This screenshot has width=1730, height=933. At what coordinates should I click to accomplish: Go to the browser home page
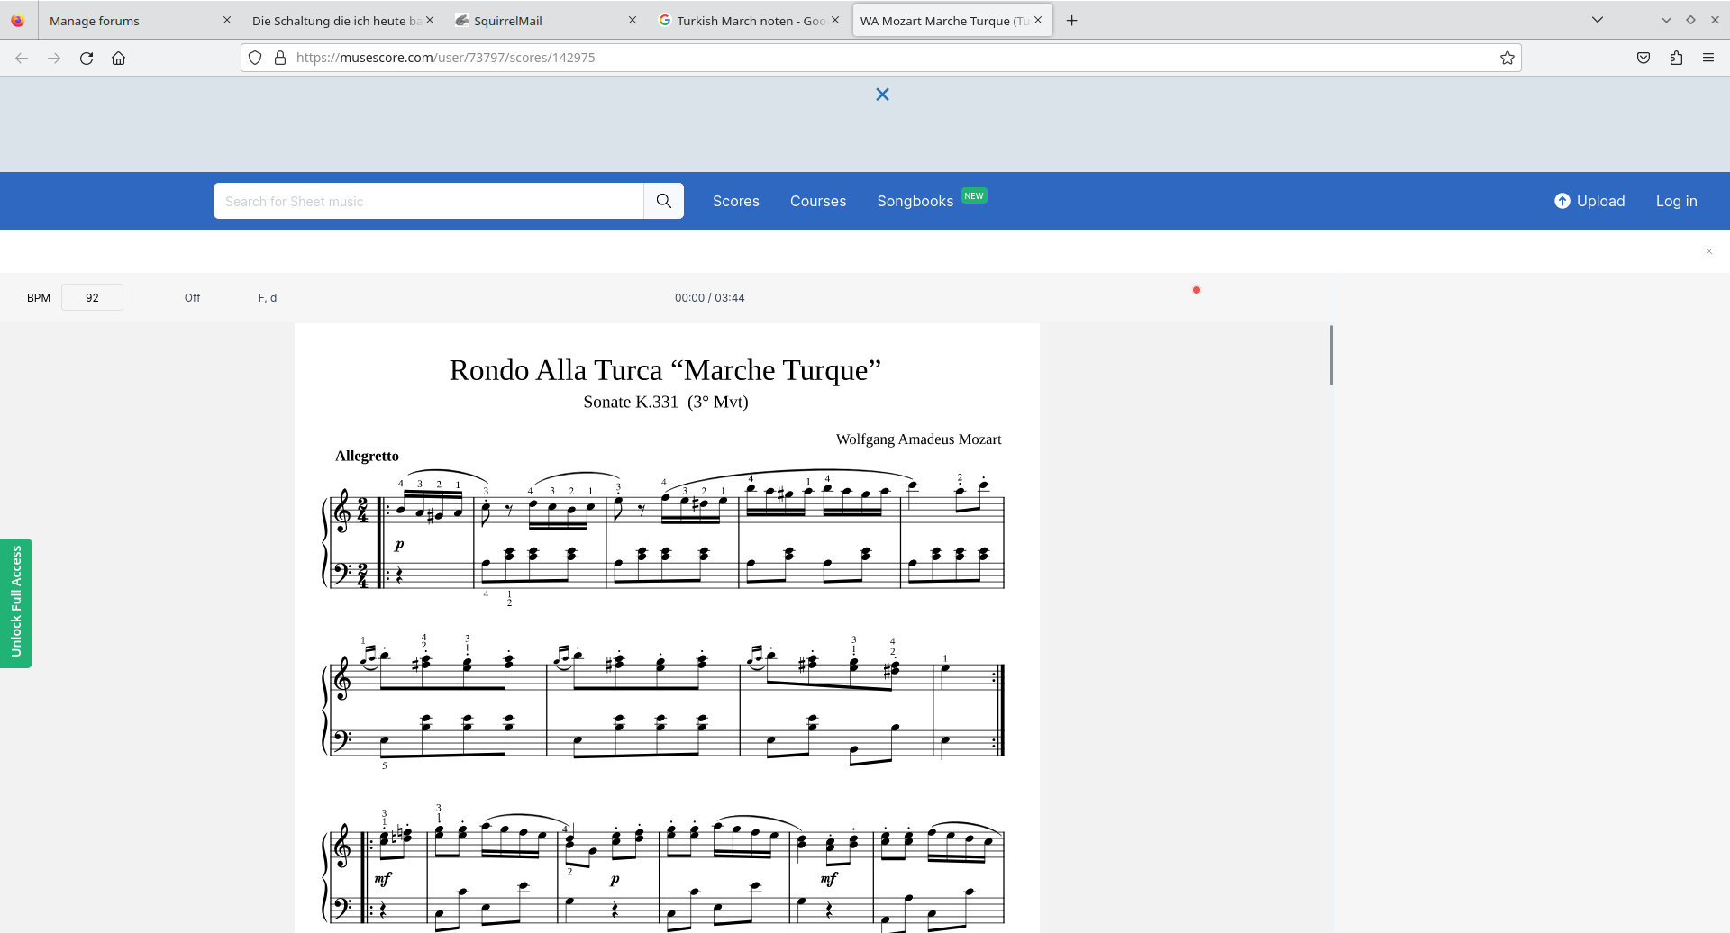click(118, 58)
